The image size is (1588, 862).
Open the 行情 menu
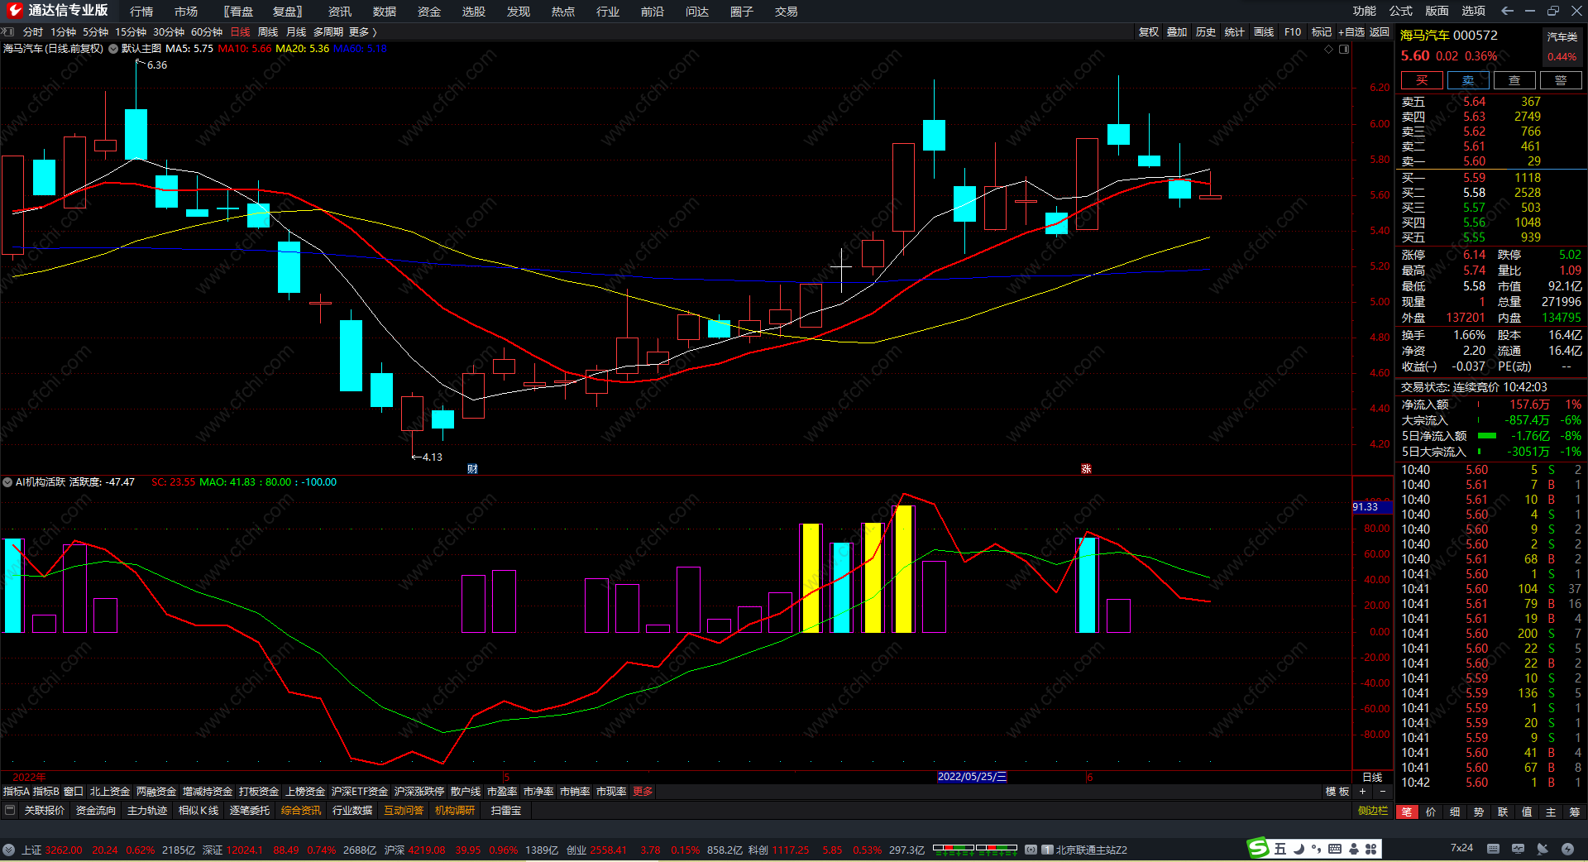[141, 12]
